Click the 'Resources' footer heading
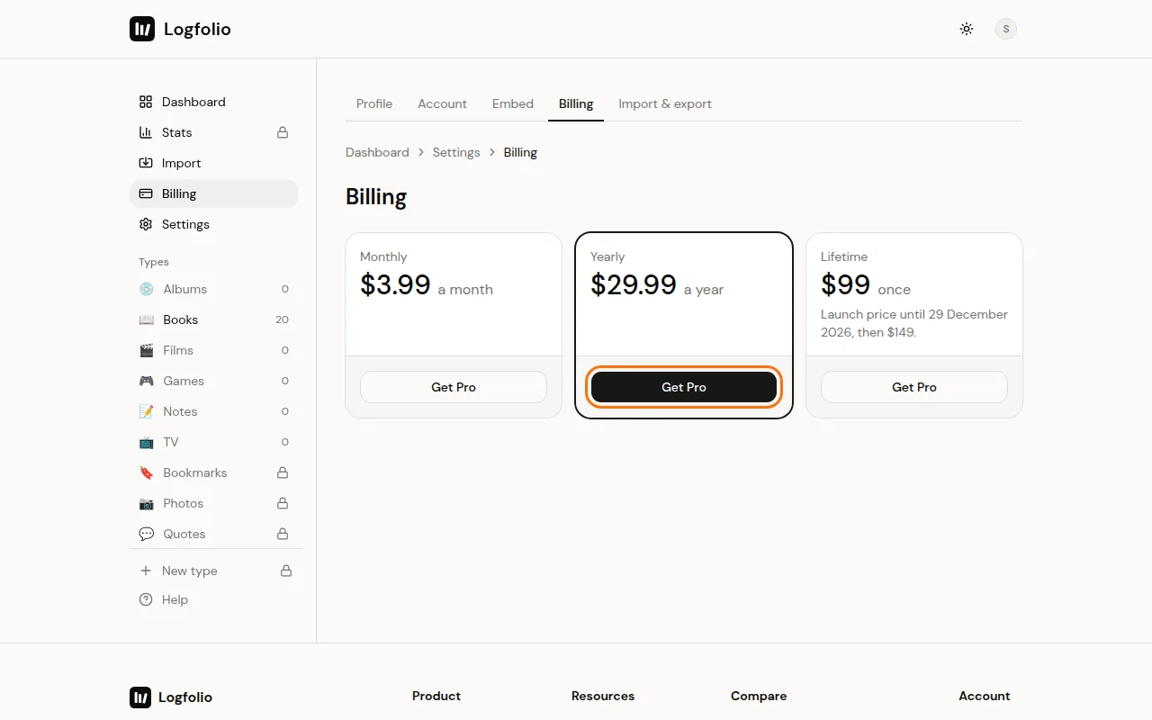This screenshot has width=1152, height=720. [x=603, y=696]
